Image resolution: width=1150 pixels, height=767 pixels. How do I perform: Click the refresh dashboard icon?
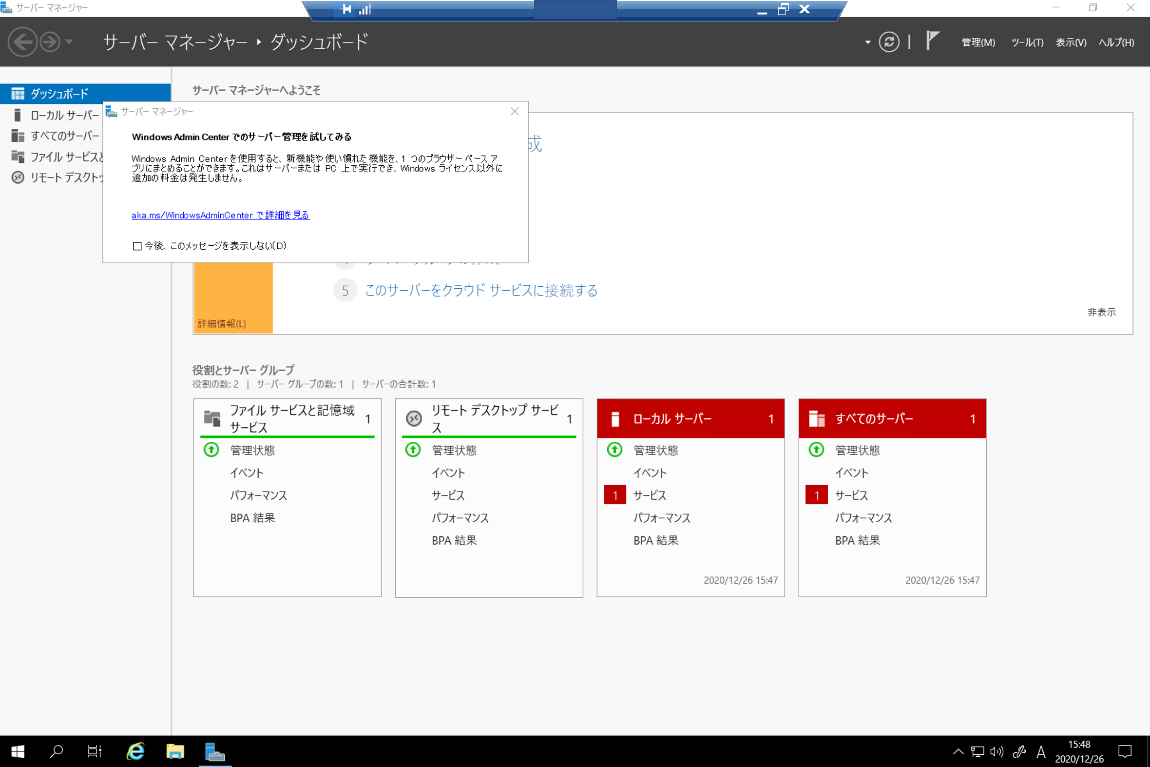[x=888, y=42]
